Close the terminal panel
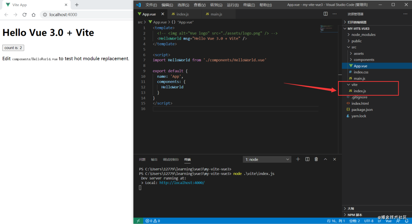Image resolution: width=412 pixels, height=224 pixels. tap(335, 159)
